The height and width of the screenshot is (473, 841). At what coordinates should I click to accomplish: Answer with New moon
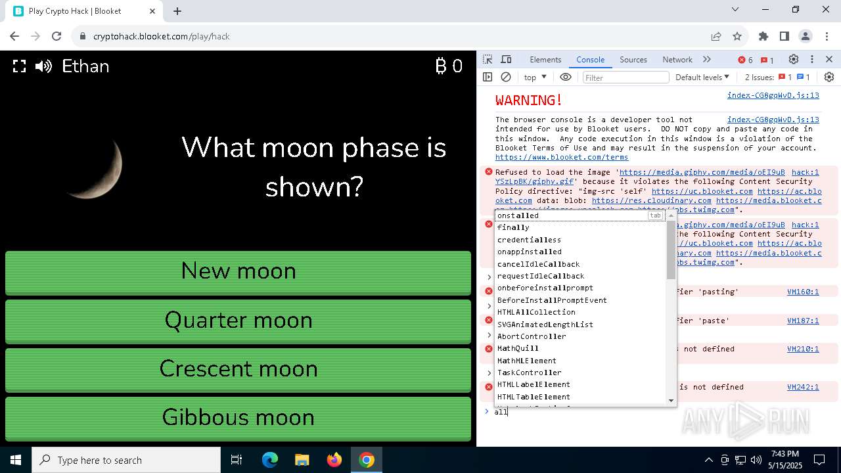[x=238, y=272]
